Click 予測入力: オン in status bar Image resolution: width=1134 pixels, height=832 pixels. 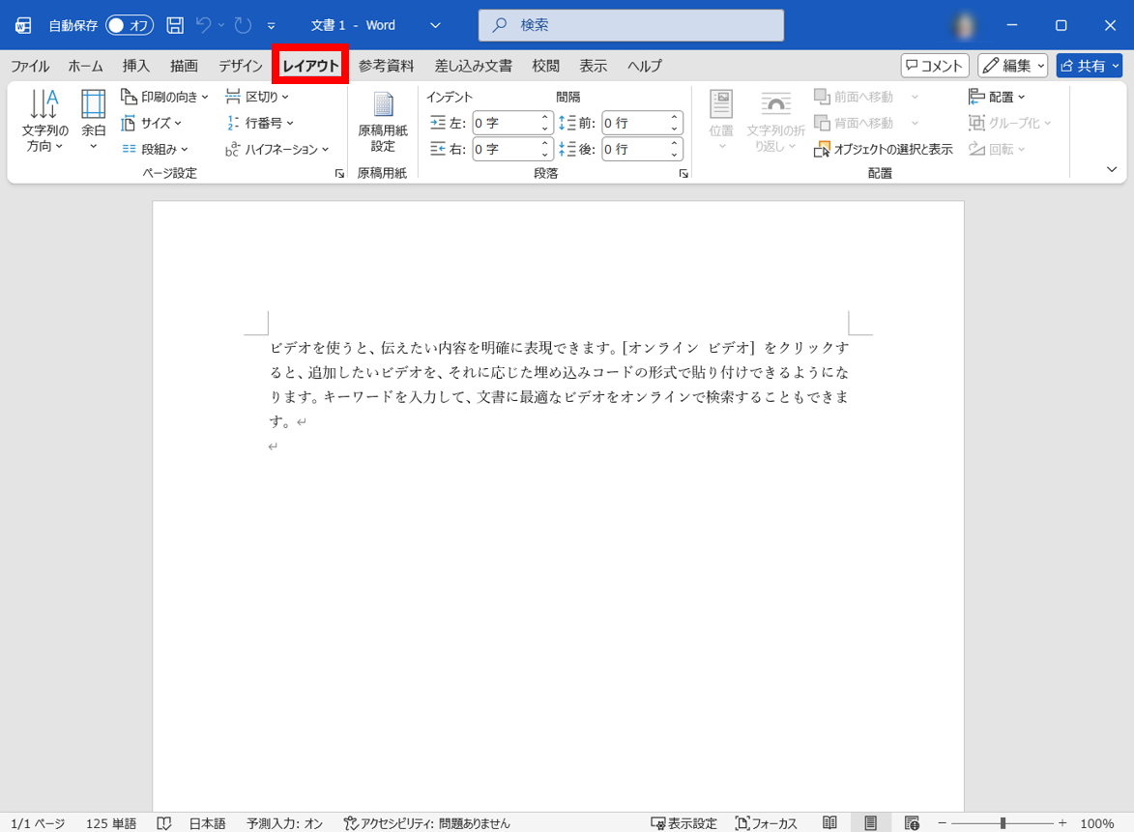(284, 823)
